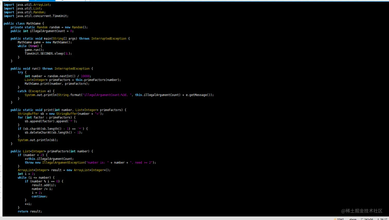Click 'for (int factor : primeFactors) {'
This screenshot has width=389, height=220.
(47, 117)
